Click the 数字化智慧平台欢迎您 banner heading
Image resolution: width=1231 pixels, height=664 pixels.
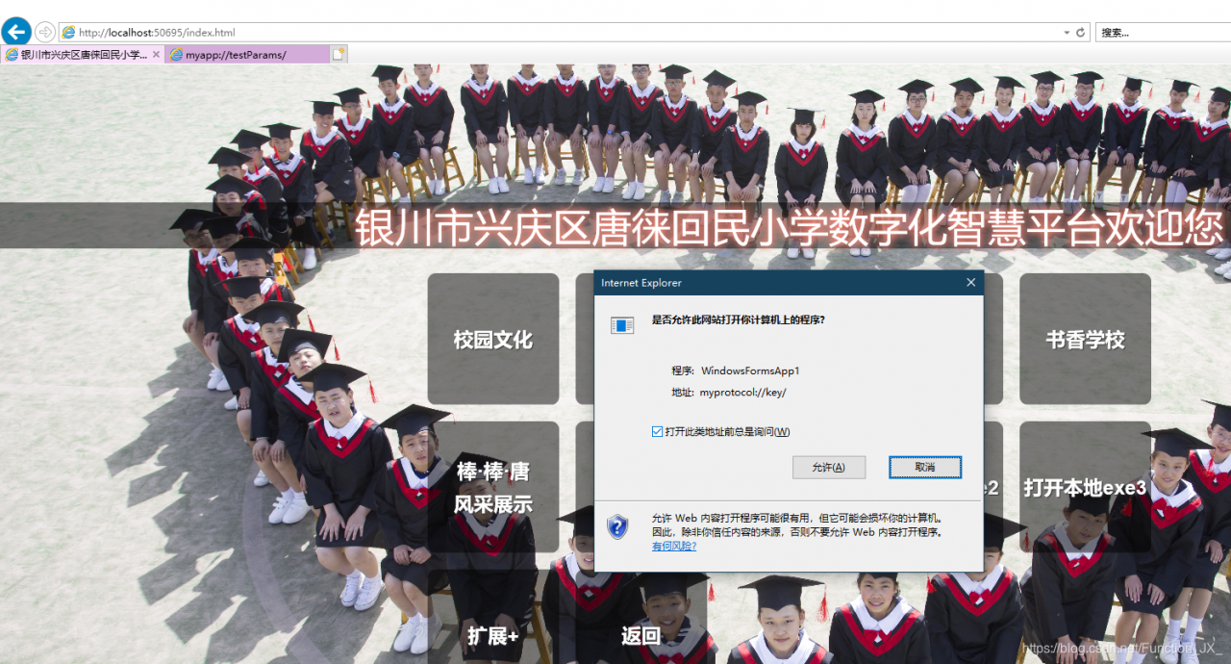pyautogui.click(x=790, y=228)
